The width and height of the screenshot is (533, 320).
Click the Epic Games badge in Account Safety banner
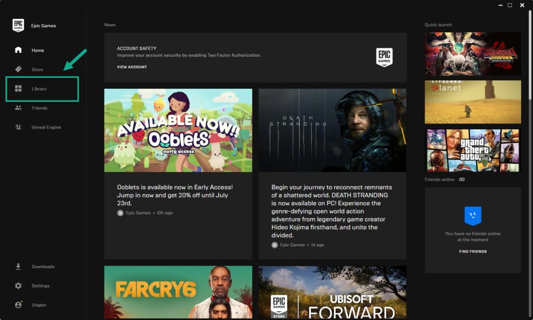coord(384,57)
